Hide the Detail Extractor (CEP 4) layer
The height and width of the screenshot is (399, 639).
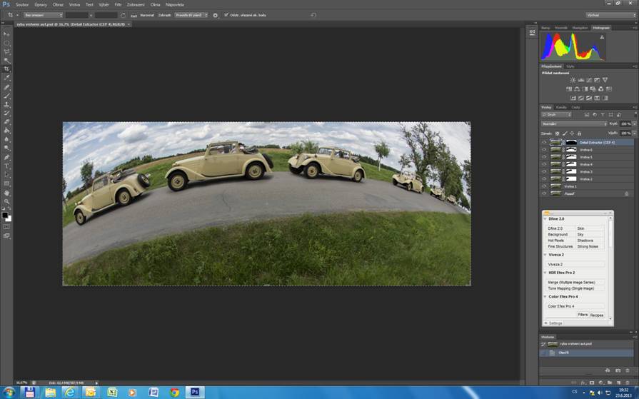click(544, 143)
